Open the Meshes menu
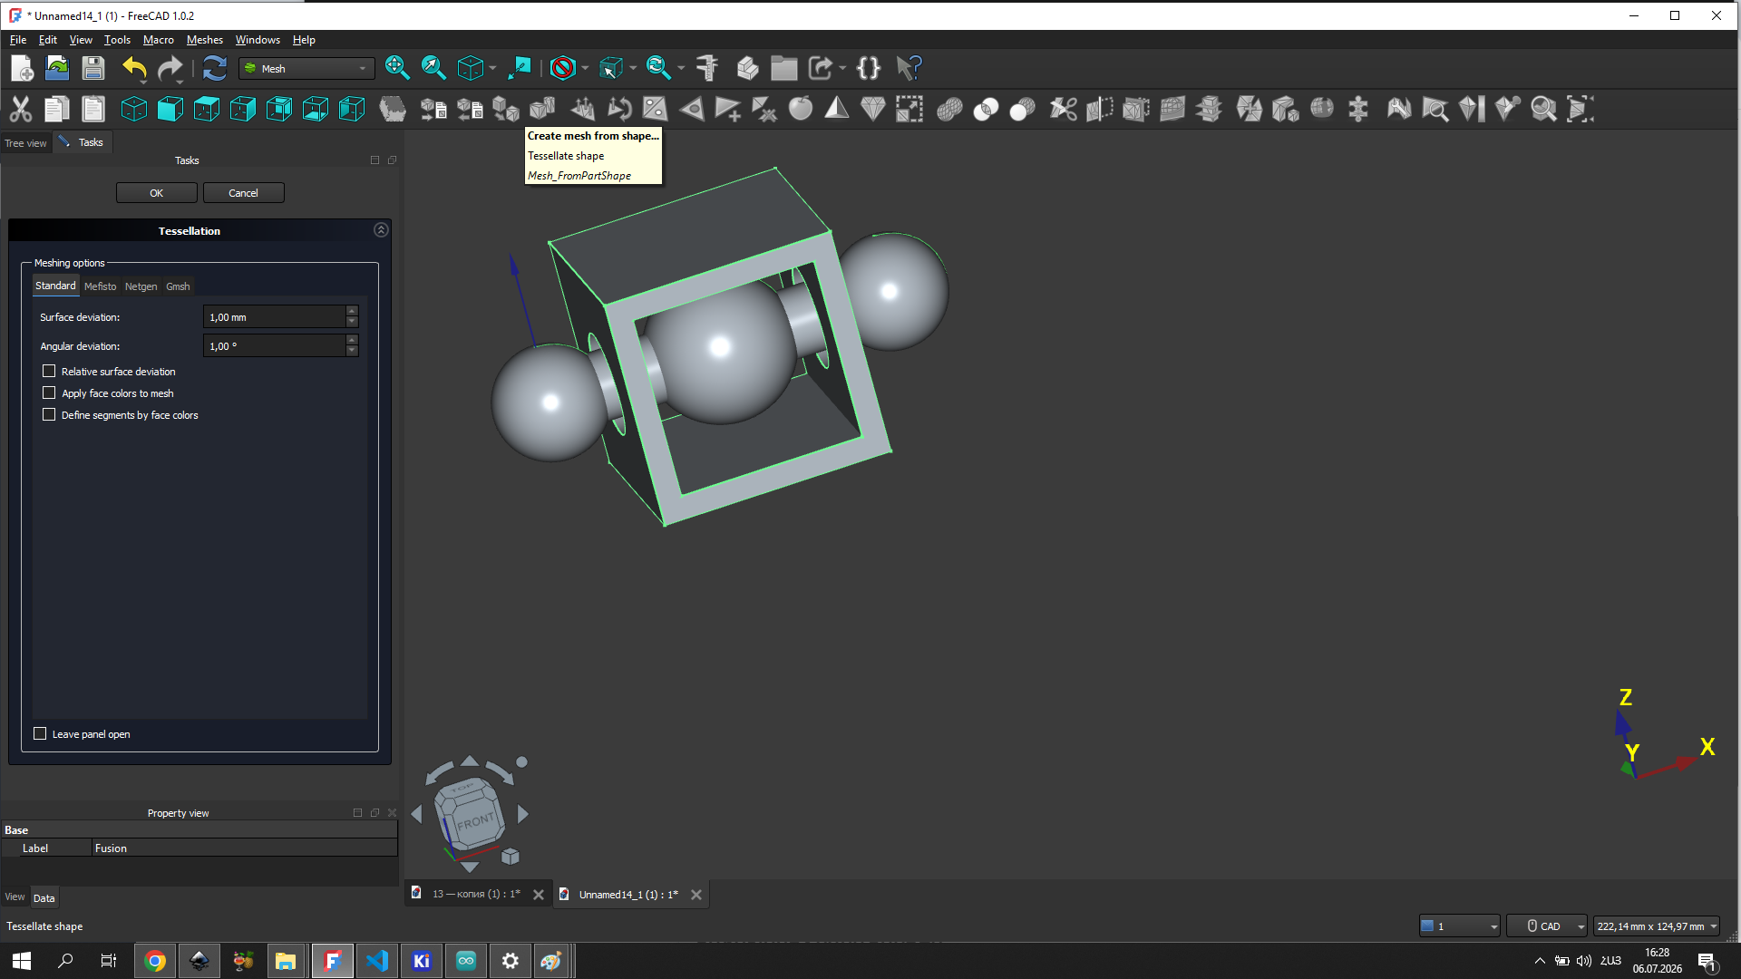1741x979 pixels. (204, 40)
